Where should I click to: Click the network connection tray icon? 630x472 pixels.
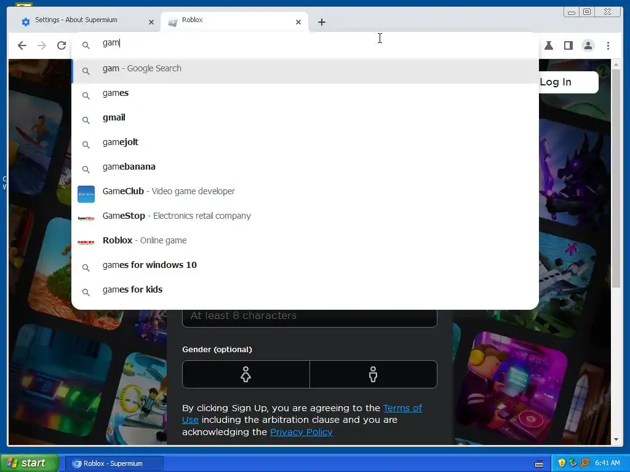click(573, 463)
